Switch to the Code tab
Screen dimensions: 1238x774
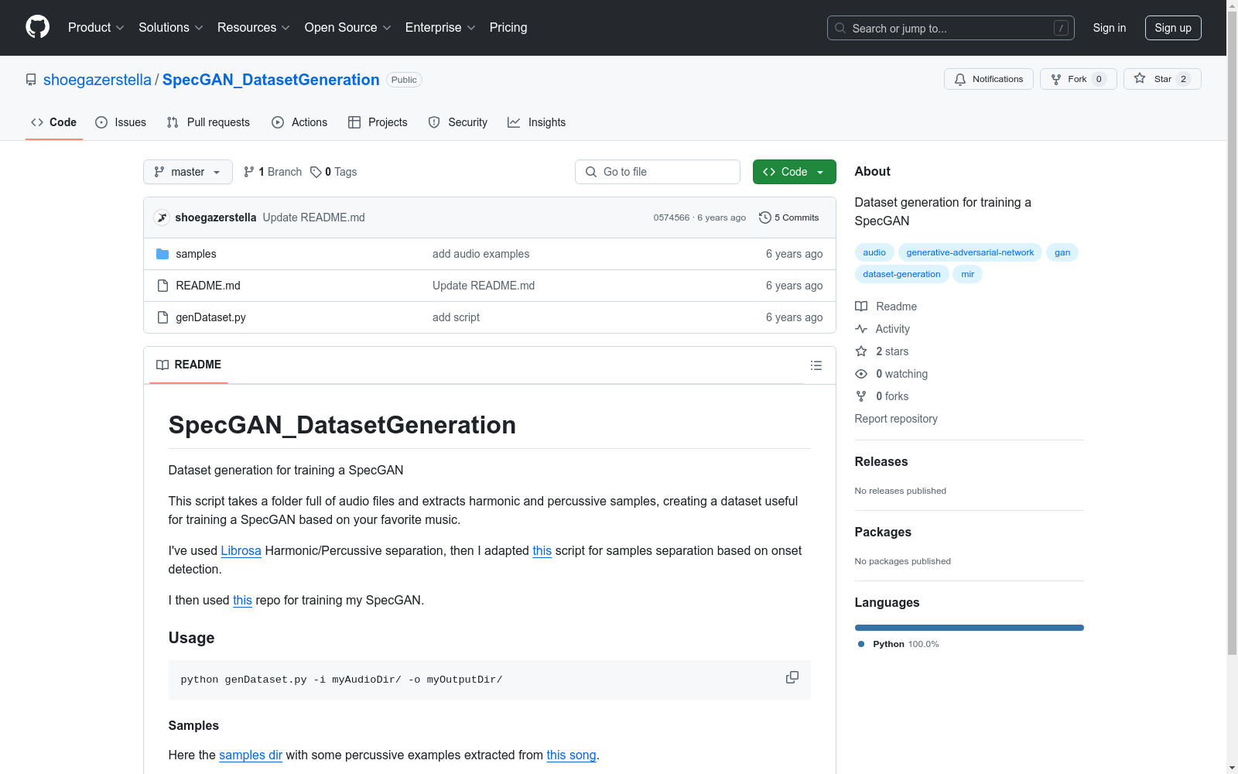click(54, 122)
